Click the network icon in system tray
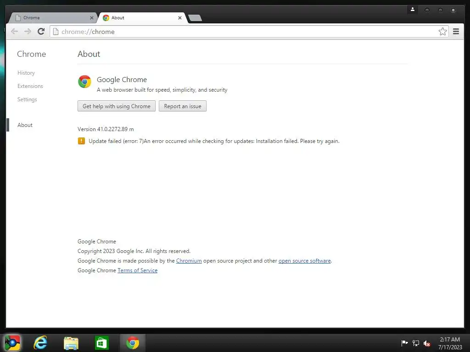 [x=416, y=343]
